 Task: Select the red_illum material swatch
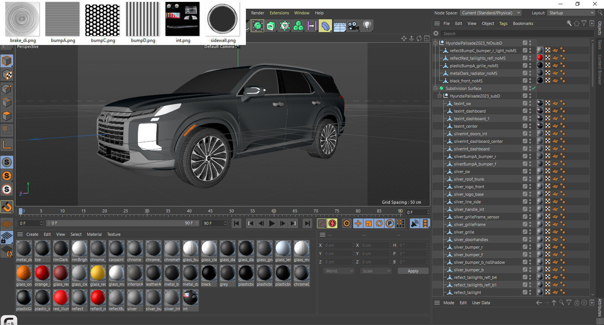(x=60, y=297)
